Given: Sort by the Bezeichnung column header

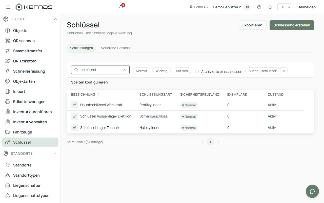Looking at the screenshot, I should pyautogui.click(x=85, y=94).
